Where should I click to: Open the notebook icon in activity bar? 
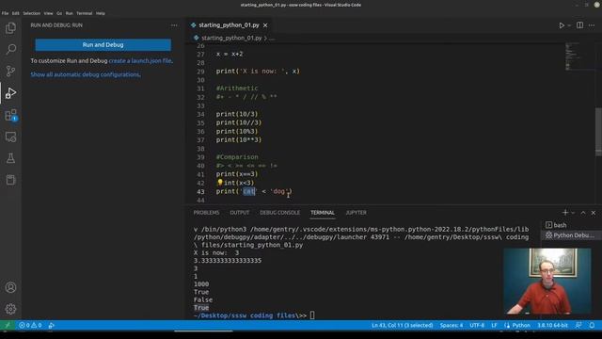click(10, 180)
